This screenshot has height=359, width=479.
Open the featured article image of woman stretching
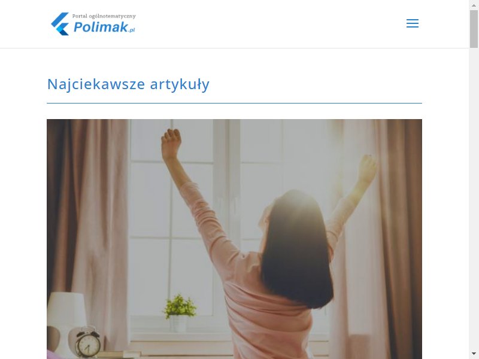(x=234, y=239)
